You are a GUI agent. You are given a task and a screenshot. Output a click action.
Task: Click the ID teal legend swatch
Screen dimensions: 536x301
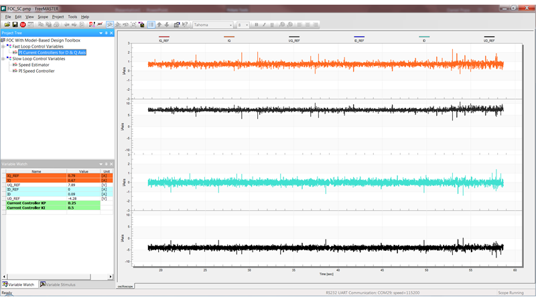point(424,37)
